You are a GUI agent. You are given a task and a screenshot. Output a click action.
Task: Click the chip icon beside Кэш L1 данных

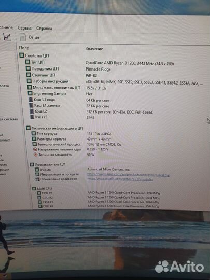click(32, 105)
